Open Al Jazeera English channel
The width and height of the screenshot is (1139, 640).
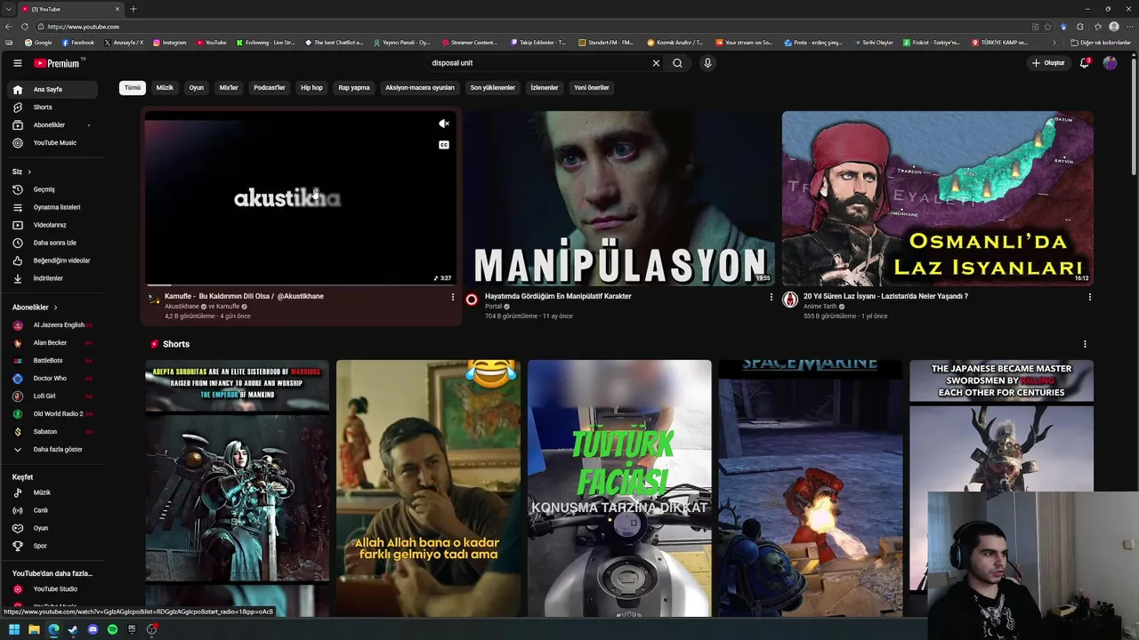click(x=53, y=325)
